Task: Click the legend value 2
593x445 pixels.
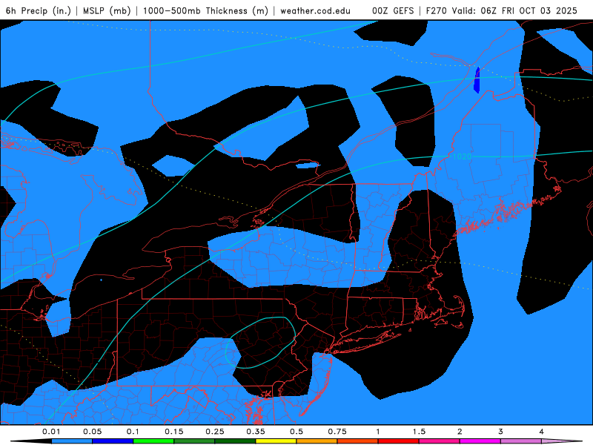Action: point(460,432)
